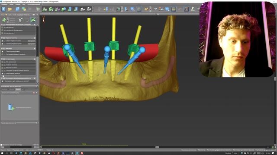Collapse the topmost object list section

click(2, 25)
